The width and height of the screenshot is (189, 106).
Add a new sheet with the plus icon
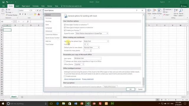click(x=22, y=97)
